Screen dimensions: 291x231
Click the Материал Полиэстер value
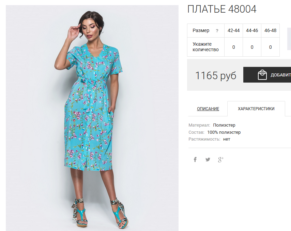[x=224, y=125]
